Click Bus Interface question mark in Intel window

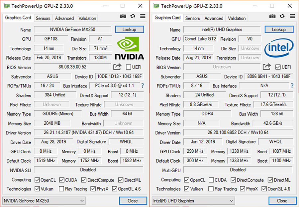pyautogui.click(x=292, y=86)
